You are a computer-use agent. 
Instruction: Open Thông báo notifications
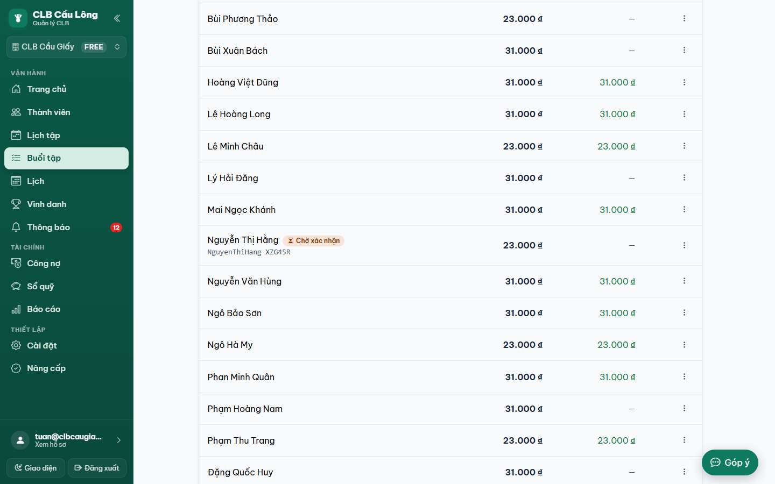(x=66, y=227)
